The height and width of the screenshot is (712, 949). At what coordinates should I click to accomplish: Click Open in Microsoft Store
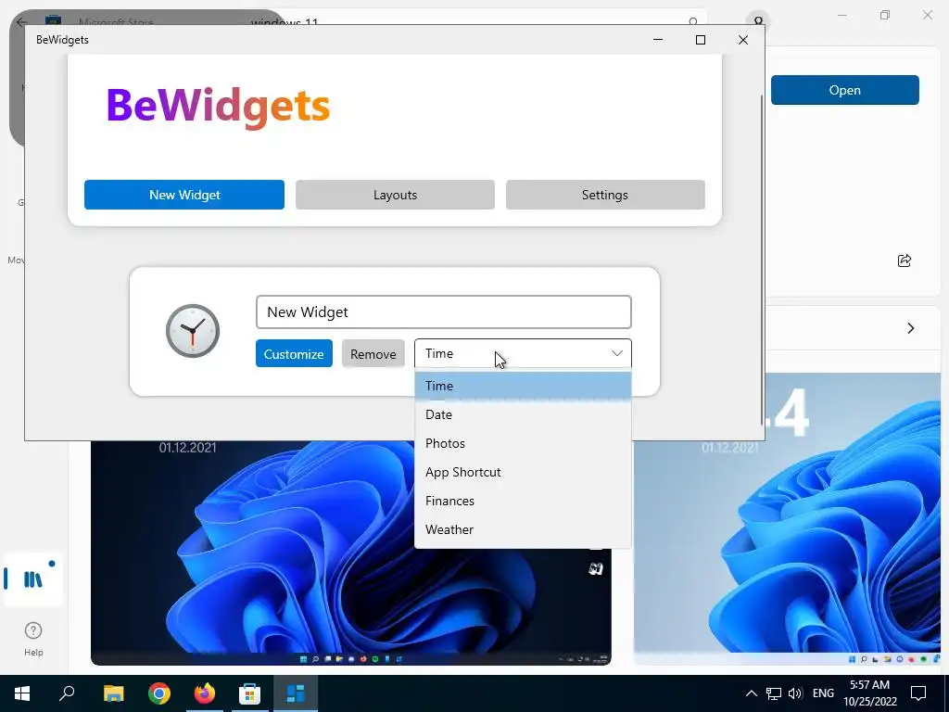[x=845, y=90]
